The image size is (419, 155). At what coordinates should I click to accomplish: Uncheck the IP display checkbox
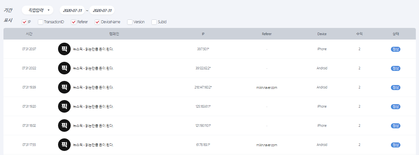point(24,22)
